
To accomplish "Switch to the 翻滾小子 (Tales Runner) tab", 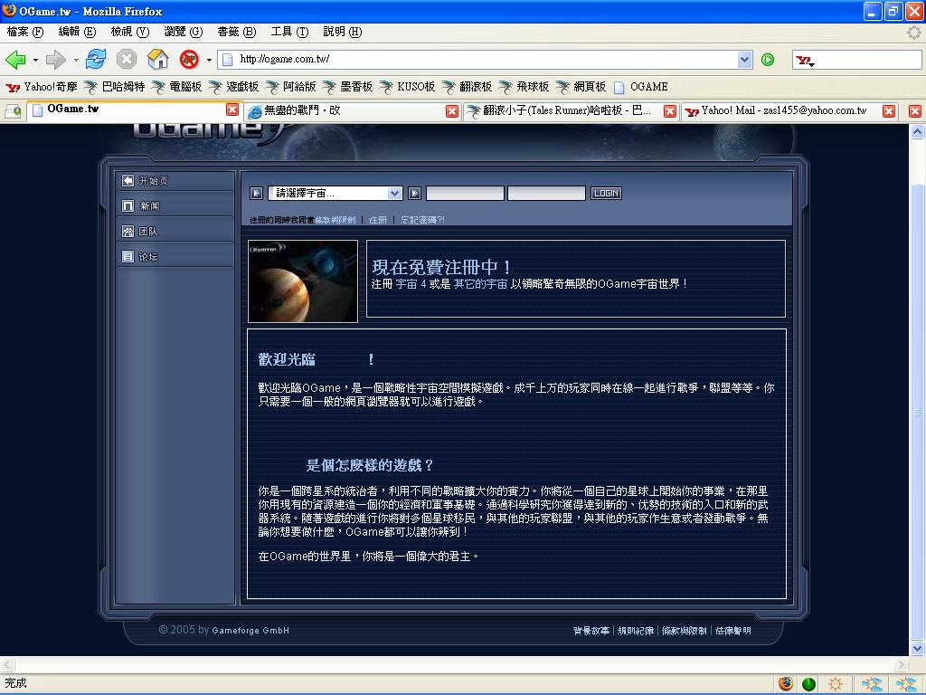I will (571, 111).
